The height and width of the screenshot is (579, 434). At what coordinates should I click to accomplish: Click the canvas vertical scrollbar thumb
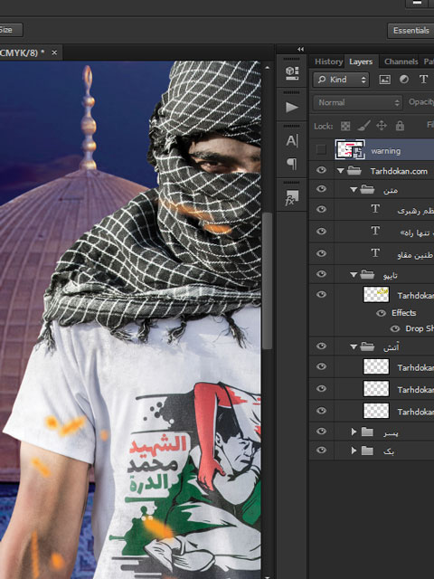[268, 280]
